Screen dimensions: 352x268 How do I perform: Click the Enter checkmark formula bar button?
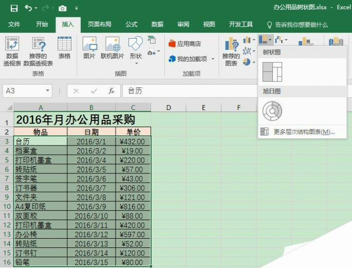pyautogui.click(x=94, y=91)
